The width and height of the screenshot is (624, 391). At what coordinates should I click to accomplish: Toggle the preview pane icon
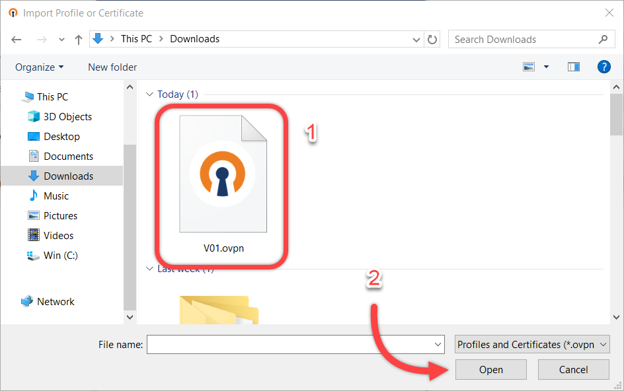pos(573,67)
